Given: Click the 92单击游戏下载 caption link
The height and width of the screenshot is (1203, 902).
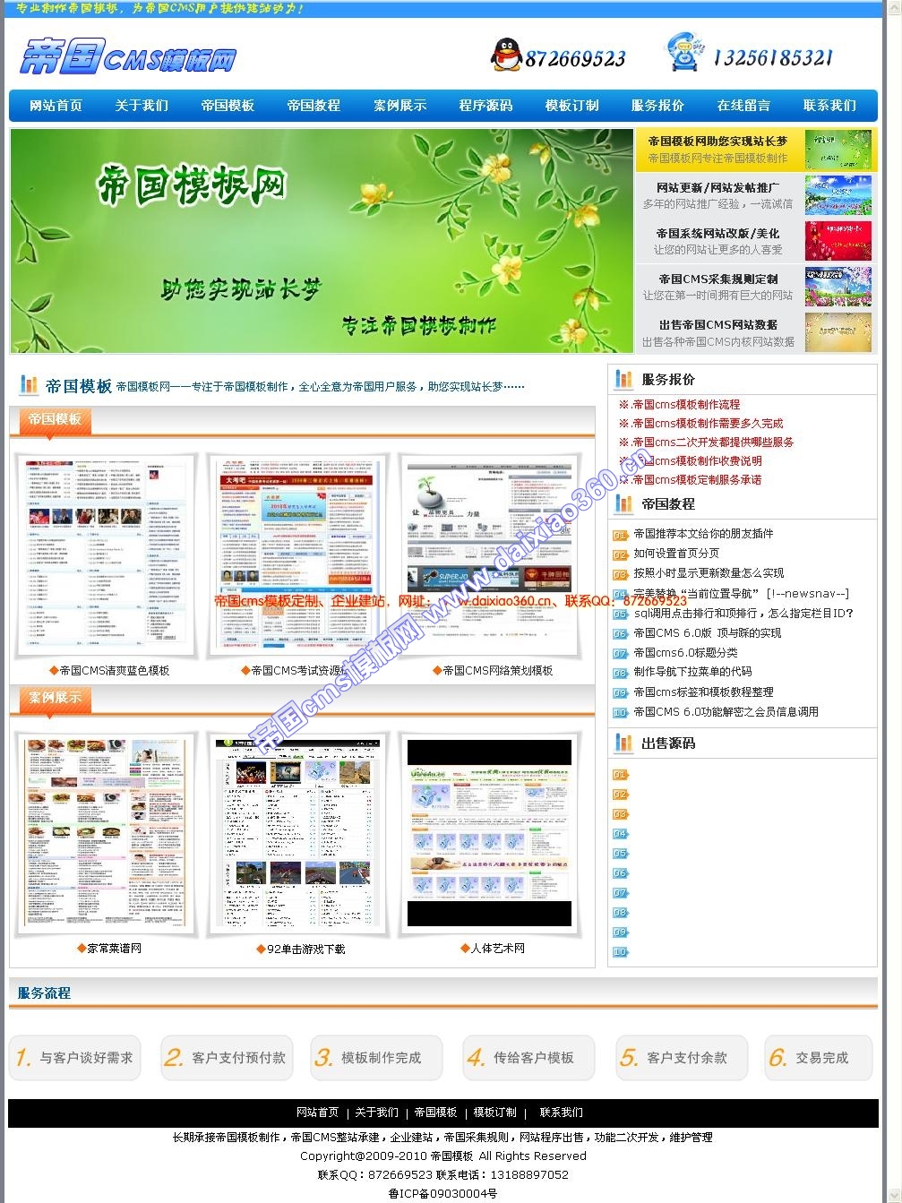Looking at the screenshot, I should 306,949.
